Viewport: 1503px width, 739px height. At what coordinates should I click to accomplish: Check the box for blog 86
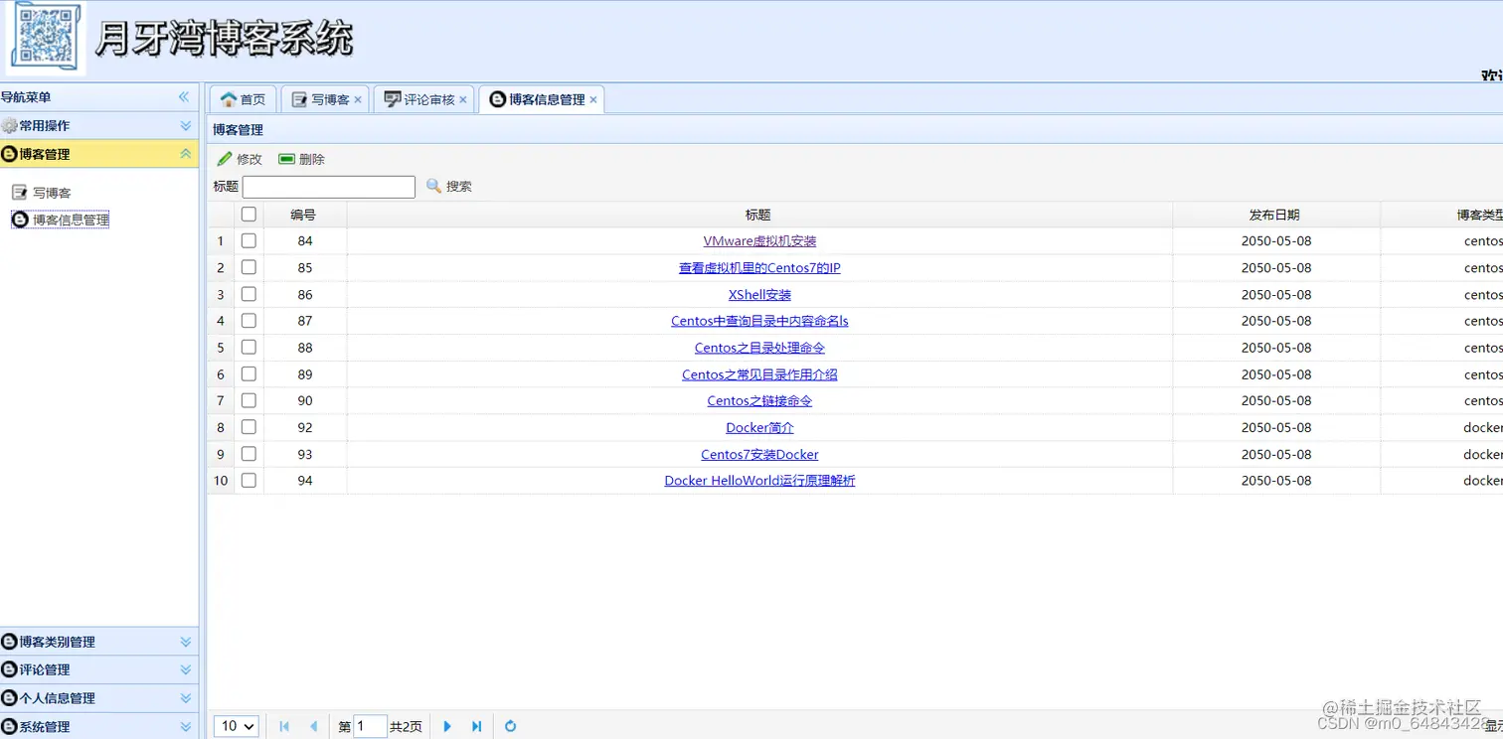point(249,294)
